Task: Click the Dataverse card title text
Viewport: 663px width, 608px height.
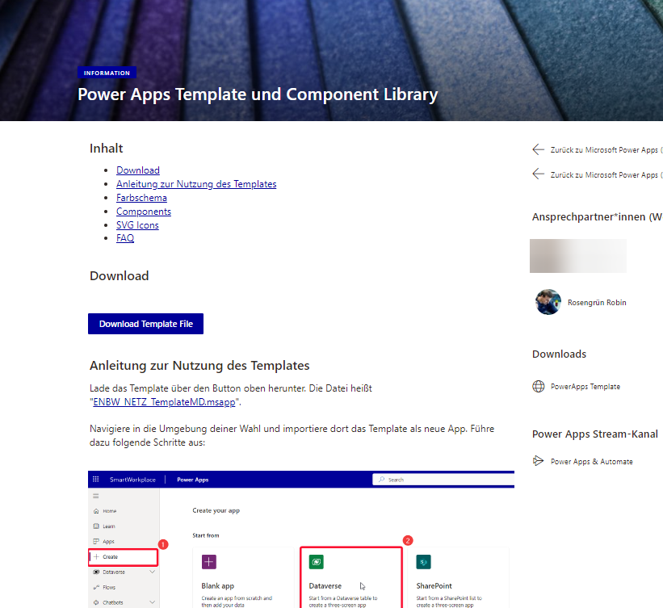Action: click(325, 585)
